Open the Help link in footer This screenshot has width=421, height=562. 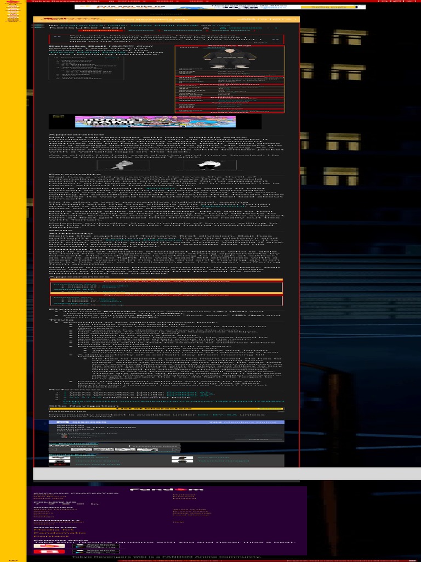coord(178,522)
